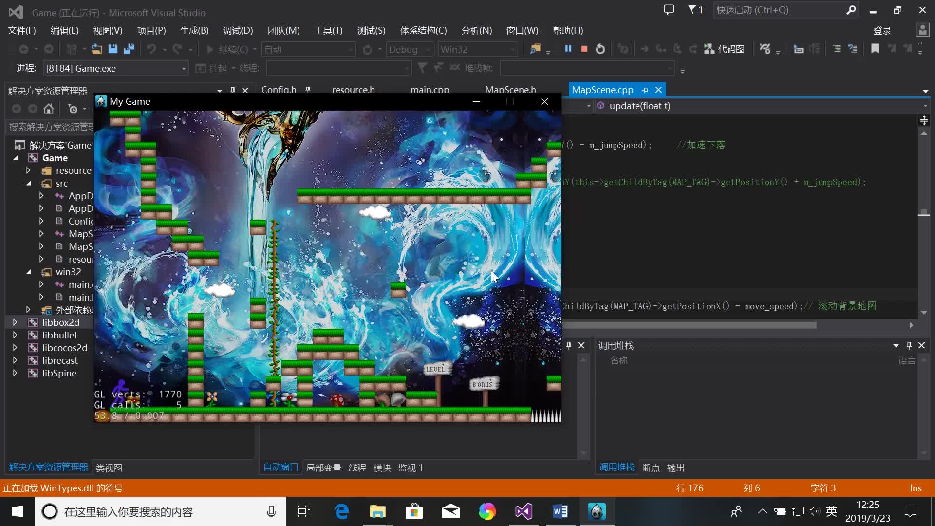The image size is (935, 526).
Task: Open the tab list overflow dropdown arrow
Action: [925, 91]
